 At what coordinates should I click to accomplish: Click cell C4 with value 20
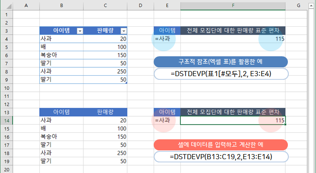(x=105, y=39)
